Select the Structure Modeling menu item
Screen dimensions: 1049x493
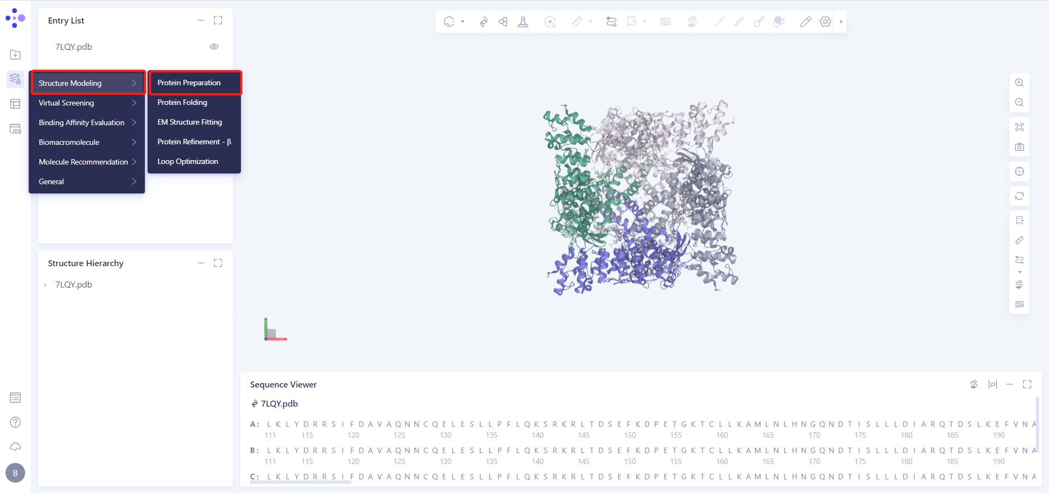88,83
